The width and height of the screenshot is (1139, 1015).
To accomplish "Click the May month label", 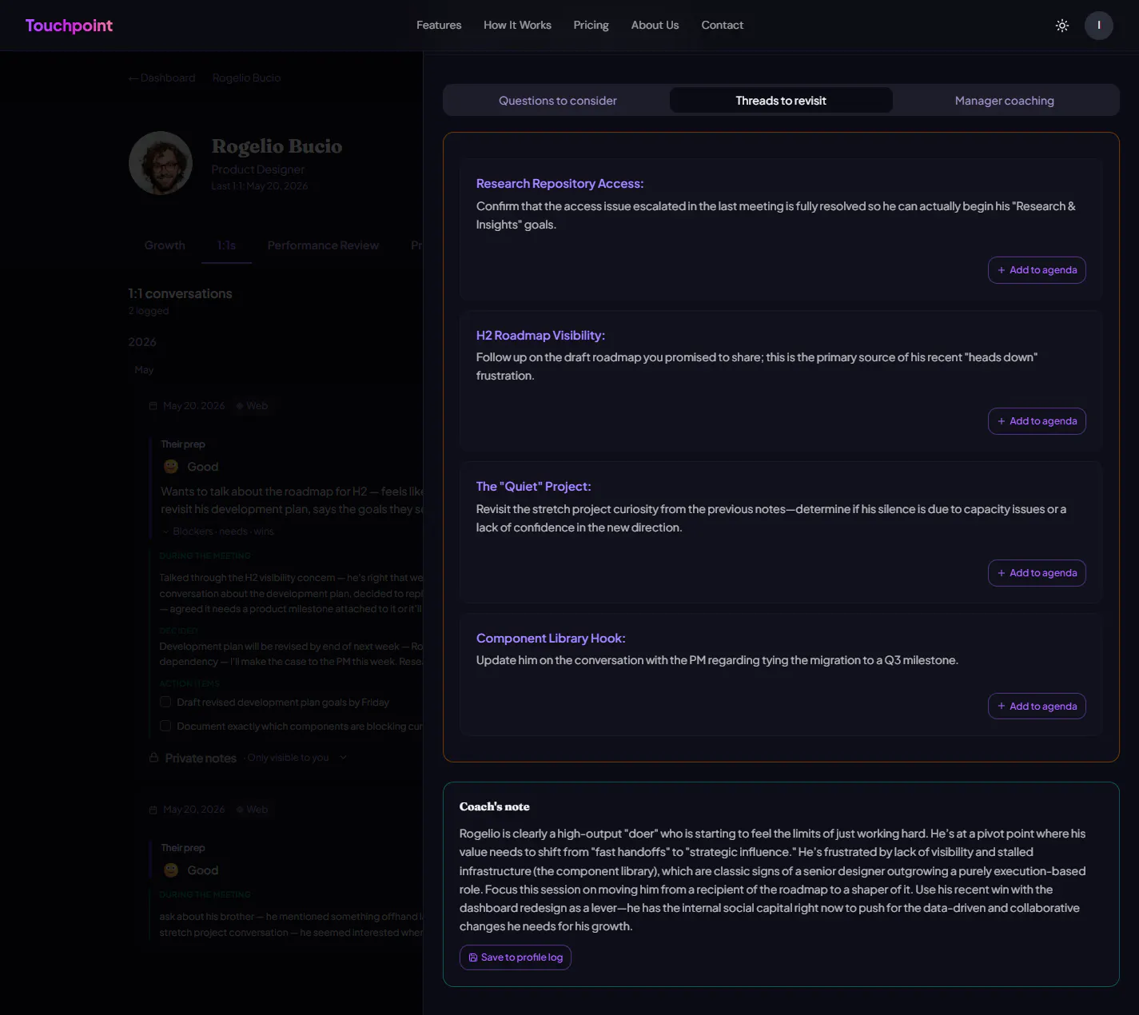I will [x=144, y=370].
